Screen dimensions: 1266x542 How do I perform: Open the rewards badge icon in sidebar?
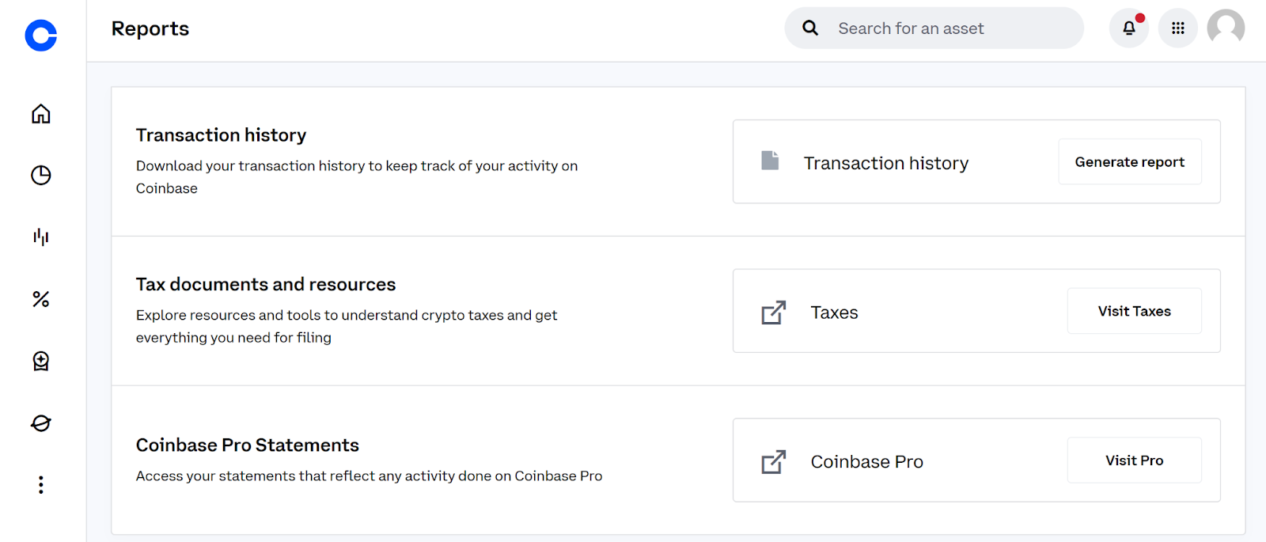tap(41, 361)
